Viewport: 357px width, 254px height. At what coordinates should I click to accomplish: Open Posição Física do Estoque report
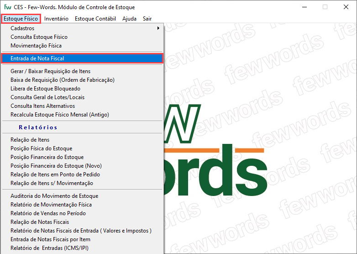82,148
